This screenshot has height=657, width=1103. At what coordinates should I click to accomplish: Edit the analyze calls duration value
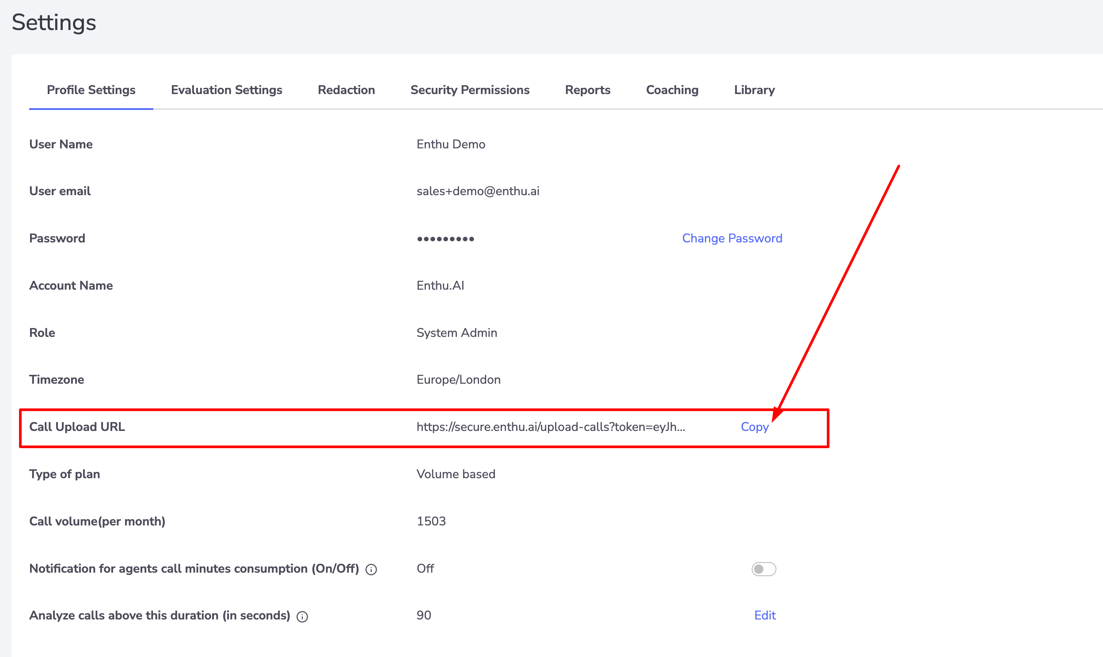click(x=764, y=615)
